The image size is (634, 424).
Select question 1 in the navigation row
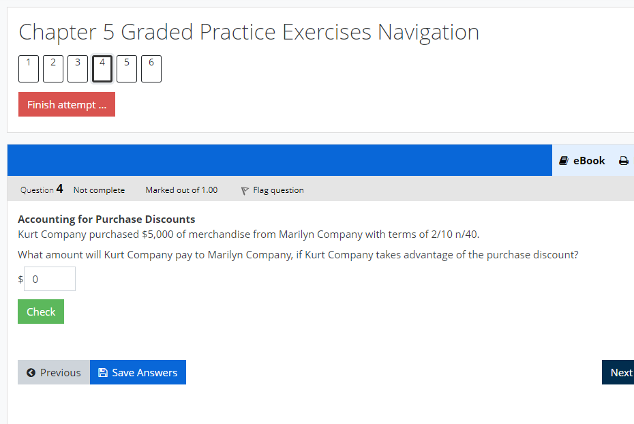coord(28,68)
